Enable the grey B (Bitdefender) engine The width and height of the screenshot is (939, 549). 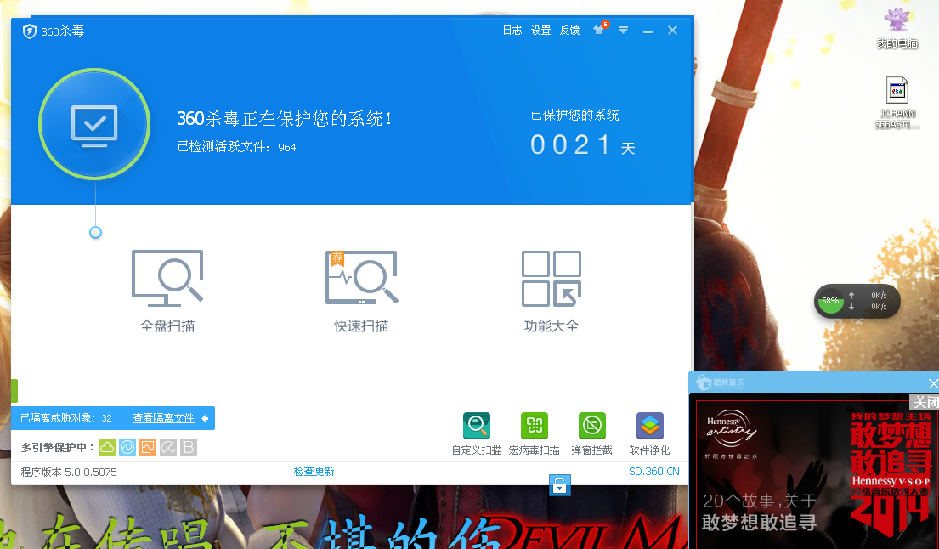coord(189,447)
